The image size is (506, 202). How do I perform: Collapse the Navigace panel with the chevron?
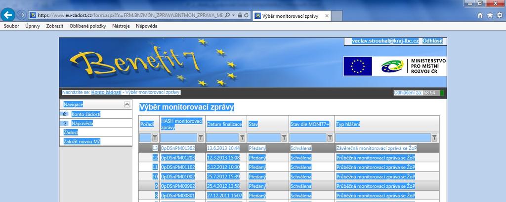point(127,104)
